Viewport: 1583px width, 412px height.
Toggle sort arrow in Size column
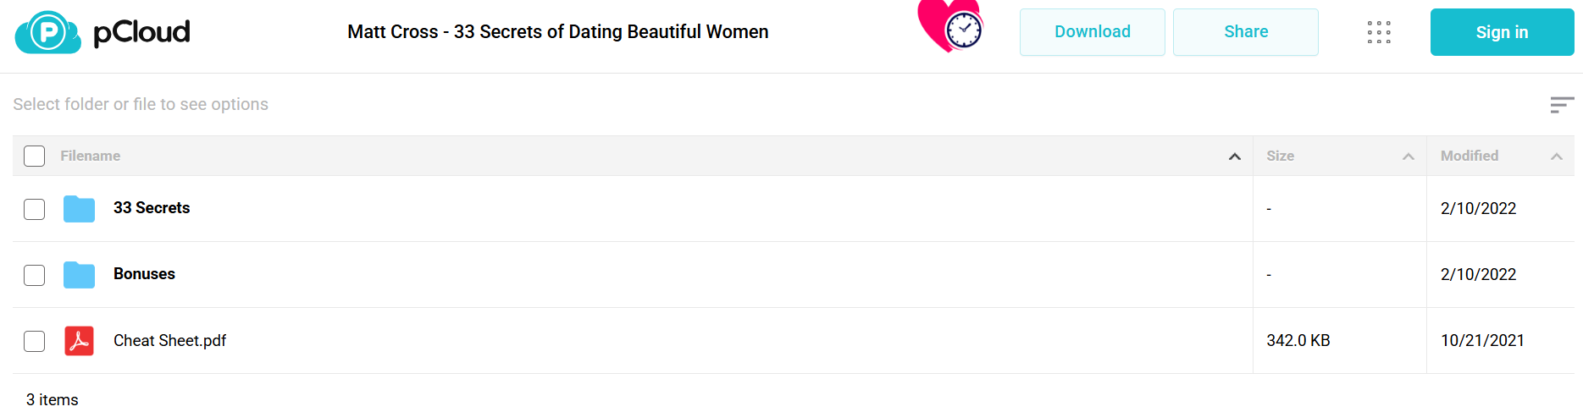(1409, 157)
